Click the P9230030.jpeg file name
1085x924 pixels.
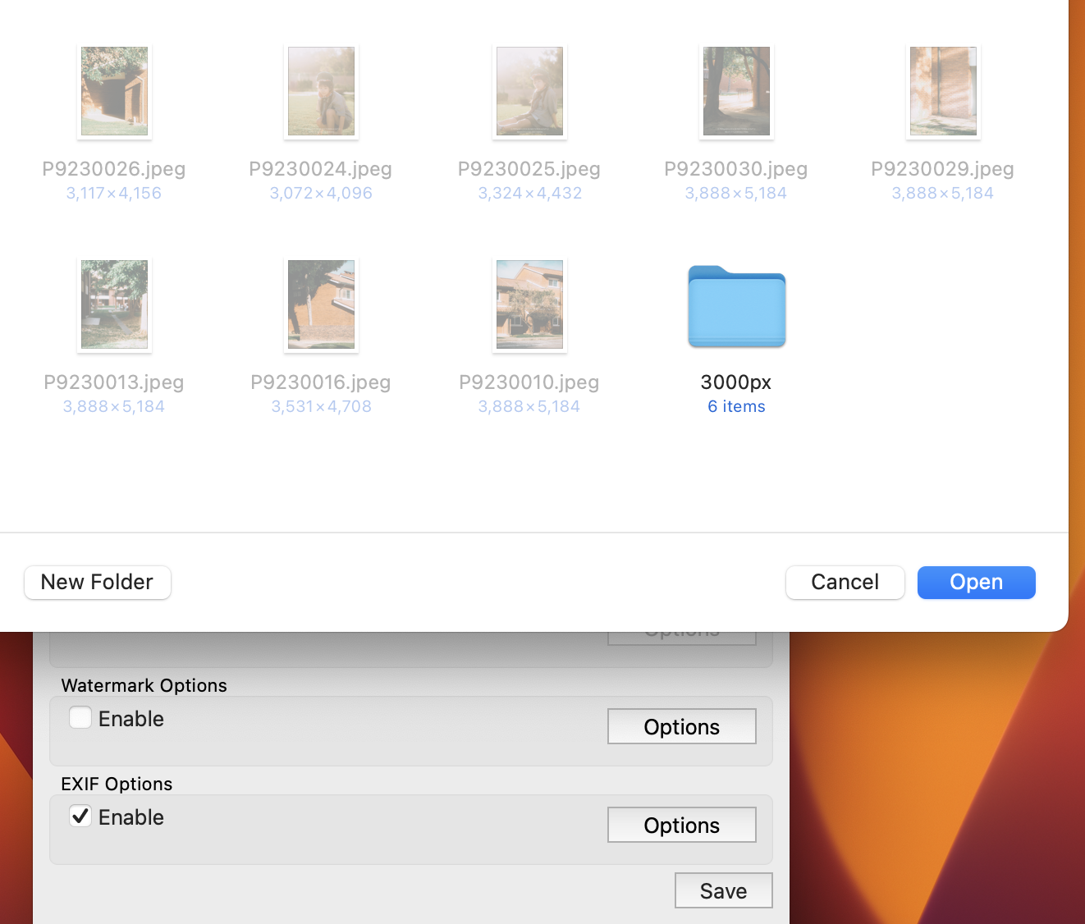coord(736,169)
